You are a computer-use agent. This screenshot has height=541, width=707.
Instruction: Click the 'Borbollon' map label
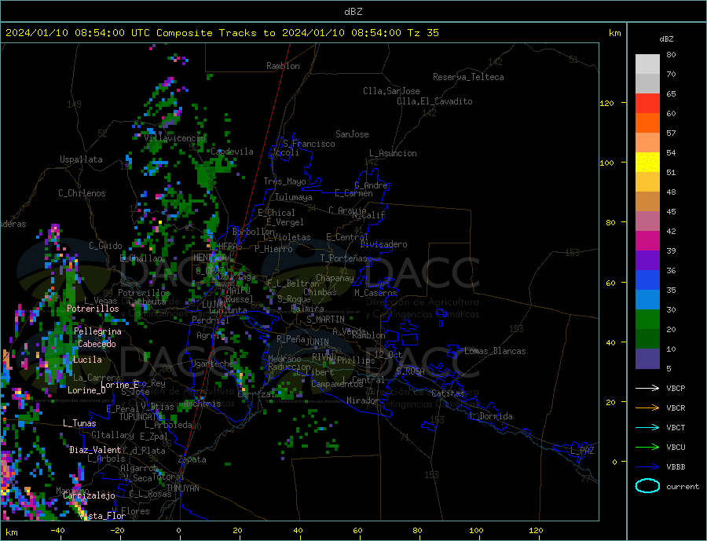click(254, 232)
